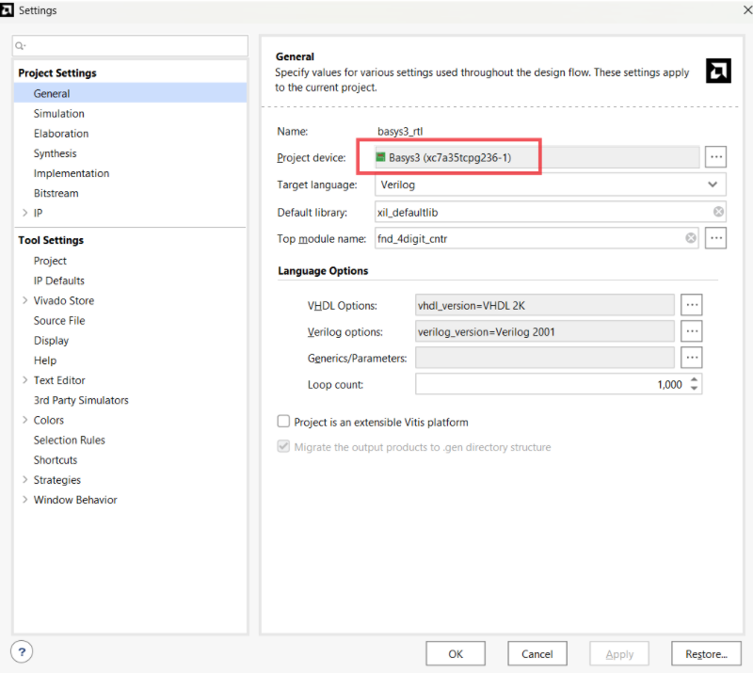The height and width of the screenshot is (673, 753).
Task: Open Project device browse ellipsis button
Action: point(715,157)
